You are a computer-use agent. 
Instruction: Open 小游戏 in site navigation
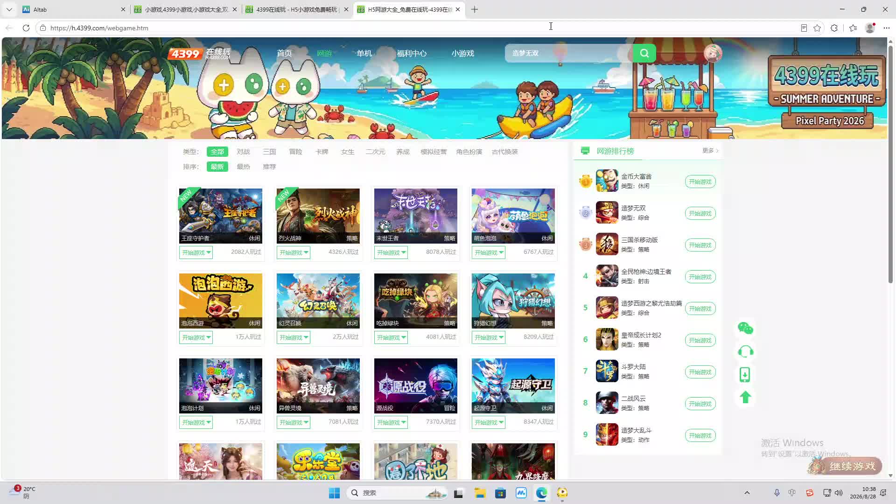462,53
